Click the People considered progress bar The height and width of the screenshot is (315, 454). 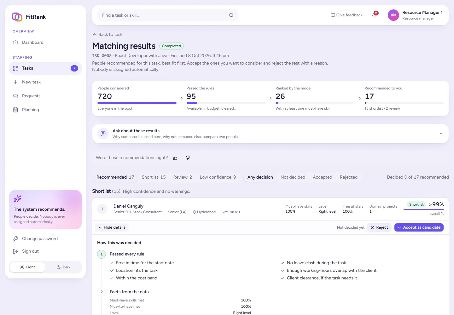click(x=137, y=103)
